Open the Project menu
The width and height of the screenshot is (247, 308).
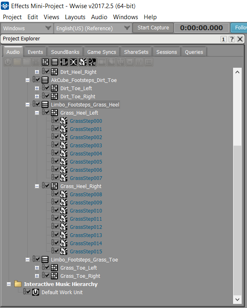click(x=12, y=17)
